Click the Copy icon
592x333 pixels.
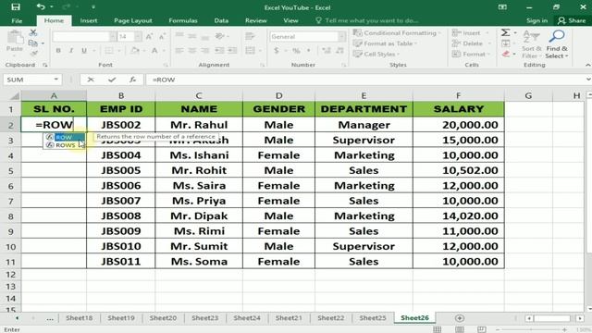pyautogui.click(x=33, y=43)
